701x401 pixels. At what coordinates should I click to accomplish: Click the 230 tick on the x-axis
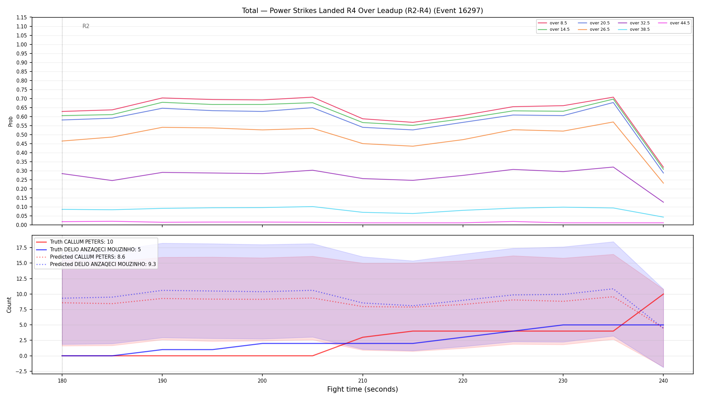pyautogui.click(x=563, y=381)
